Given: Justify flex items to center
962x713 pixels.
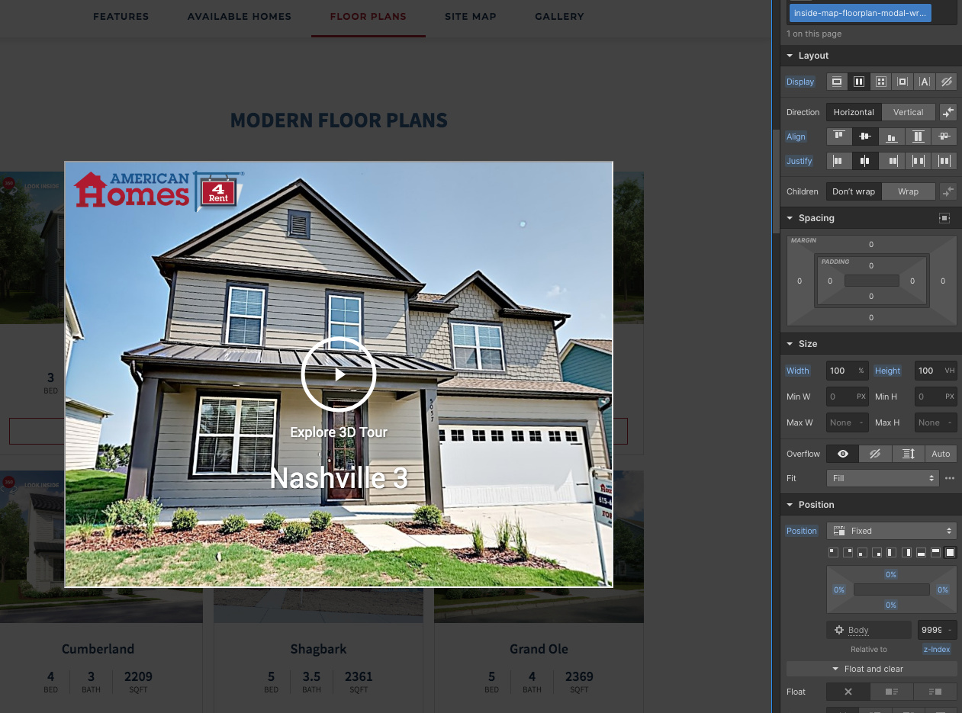Looking at the screenshot, I should (x=865, y=161).
